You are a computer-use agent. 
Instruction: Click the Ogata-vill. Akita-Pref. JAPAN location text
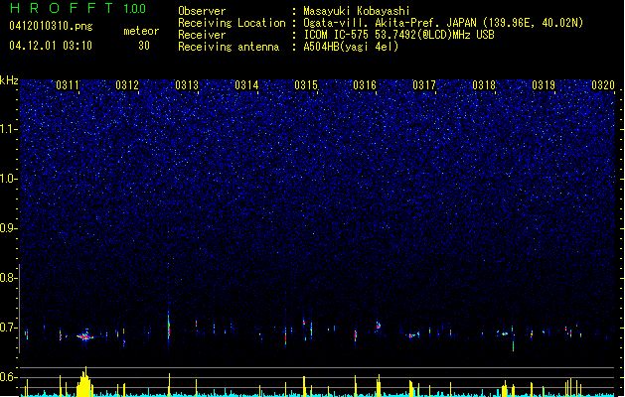(443, 23)
